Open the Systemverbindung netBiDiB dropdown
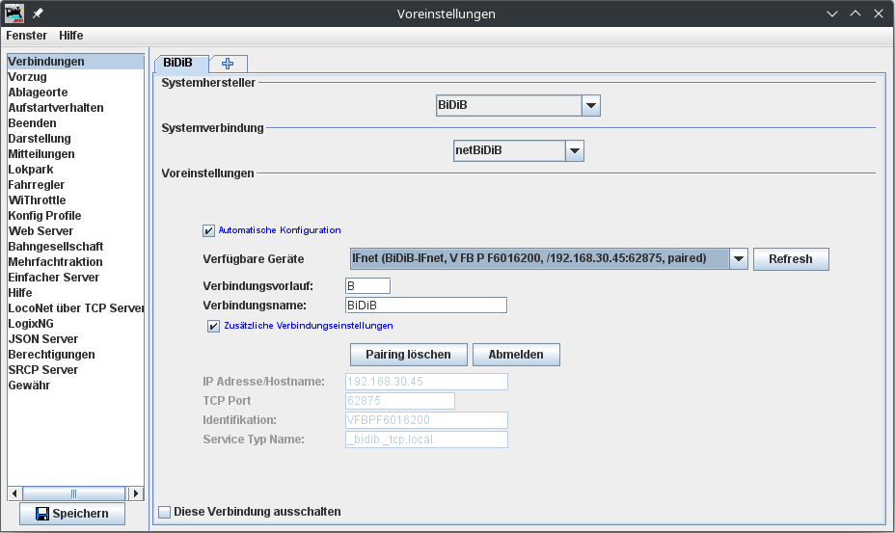895x533 pixels. 575,150
